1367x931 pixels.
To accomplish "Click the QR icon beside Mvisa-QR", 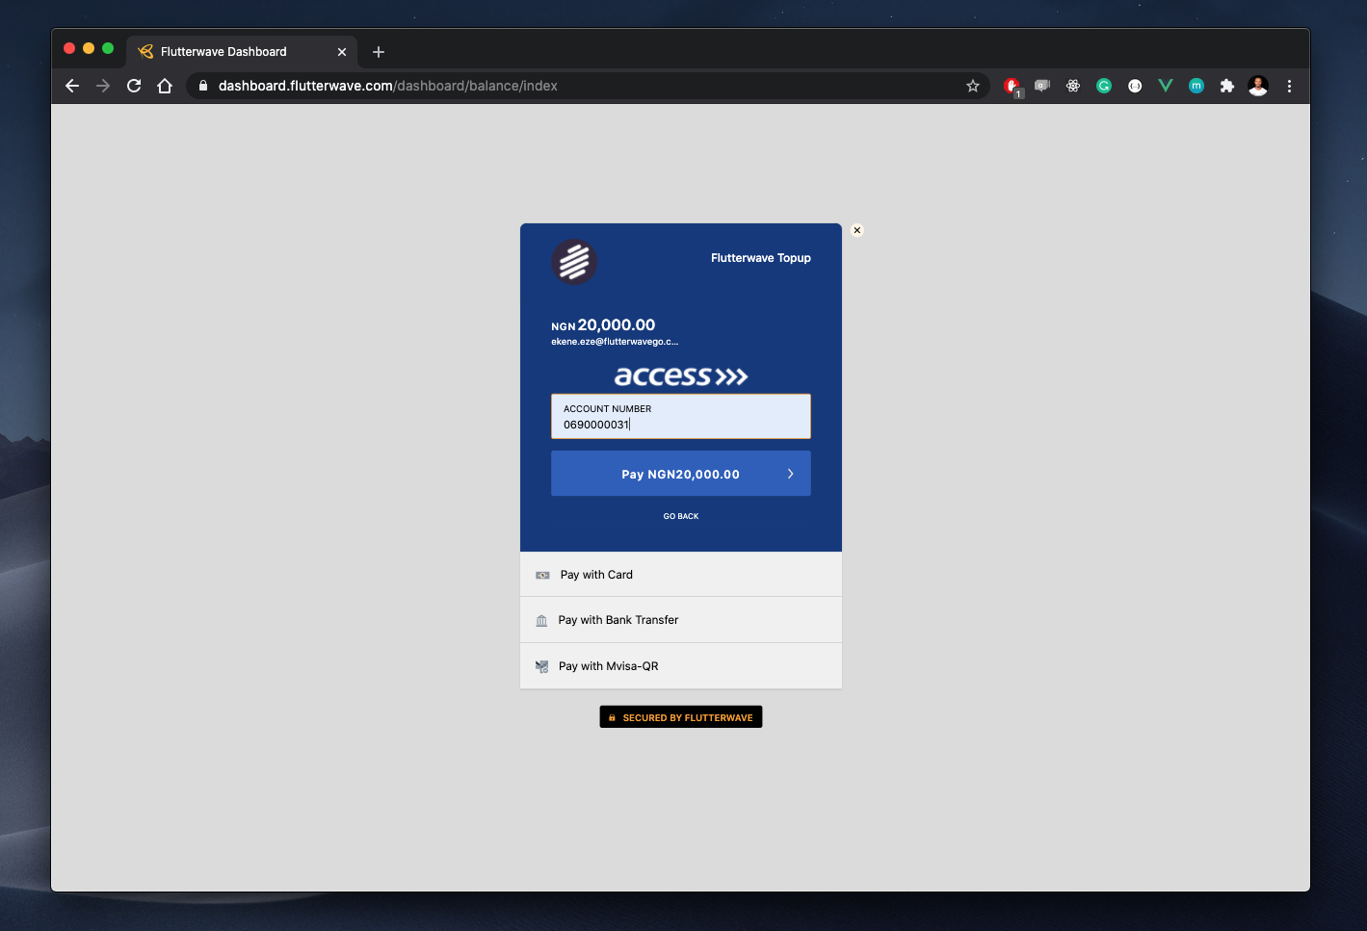I will click(x=541, y=666).
